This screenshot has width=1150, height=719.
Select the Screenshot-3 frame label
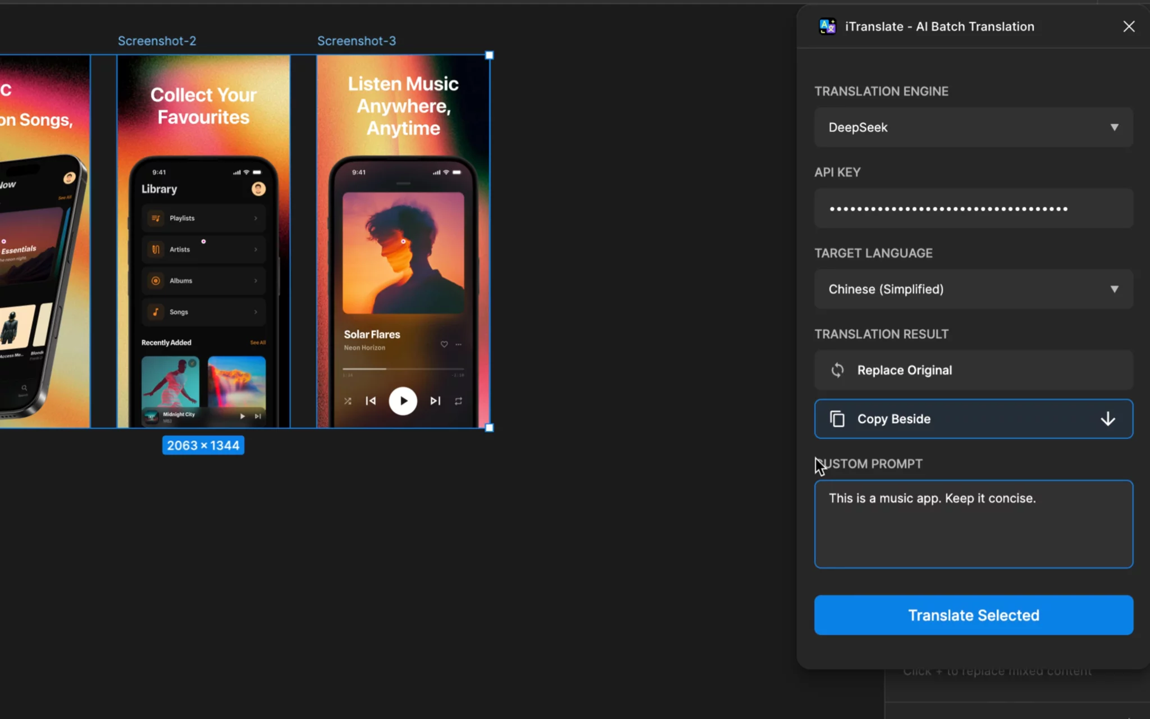pyautogui.click(x=356, y=41)
